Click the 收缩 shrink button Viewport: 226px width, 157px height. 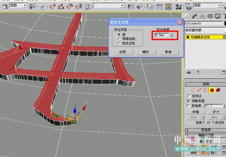(x=196, y=112)
